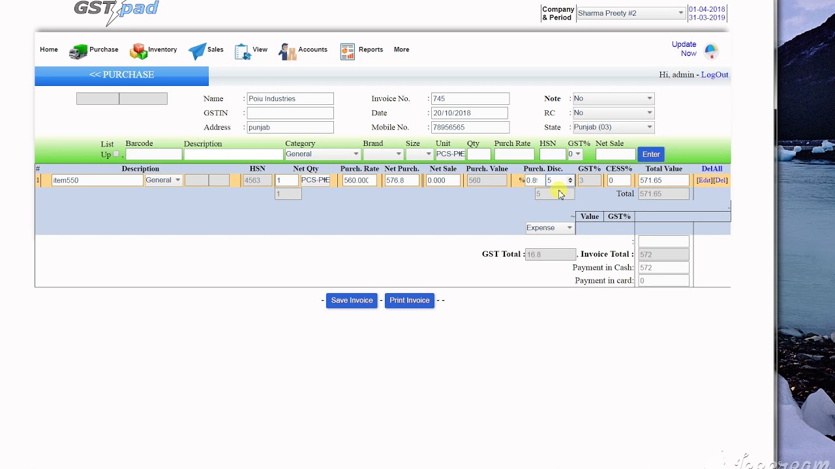Screen dimensions: 835x469
Task: Click the Net Qty field in item550 row
Action: tap(286, 180)
